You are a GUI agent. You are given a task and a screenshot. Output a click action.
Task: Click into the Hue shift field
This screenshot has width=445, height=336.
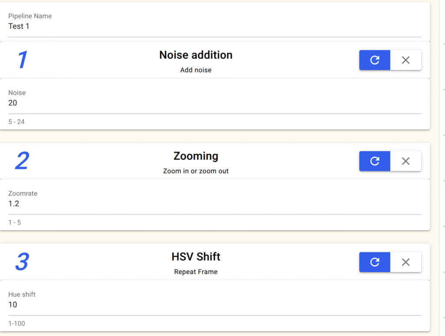(215, 305)
